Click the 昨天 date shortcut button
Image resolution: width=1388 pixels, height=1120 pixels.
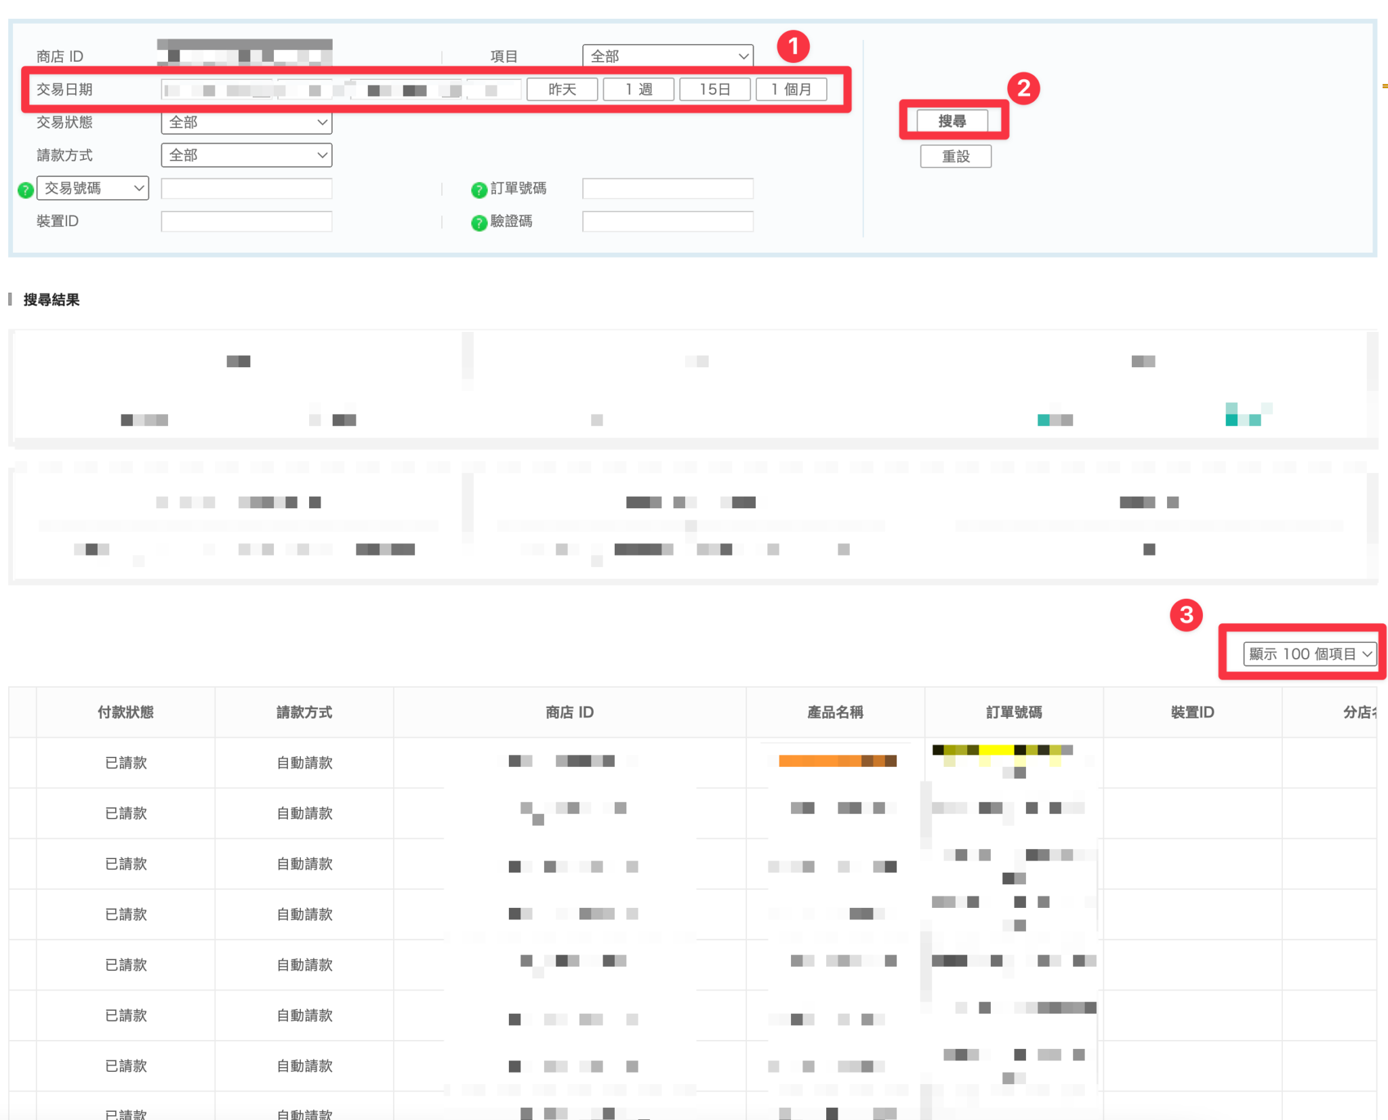pos(562,89)
